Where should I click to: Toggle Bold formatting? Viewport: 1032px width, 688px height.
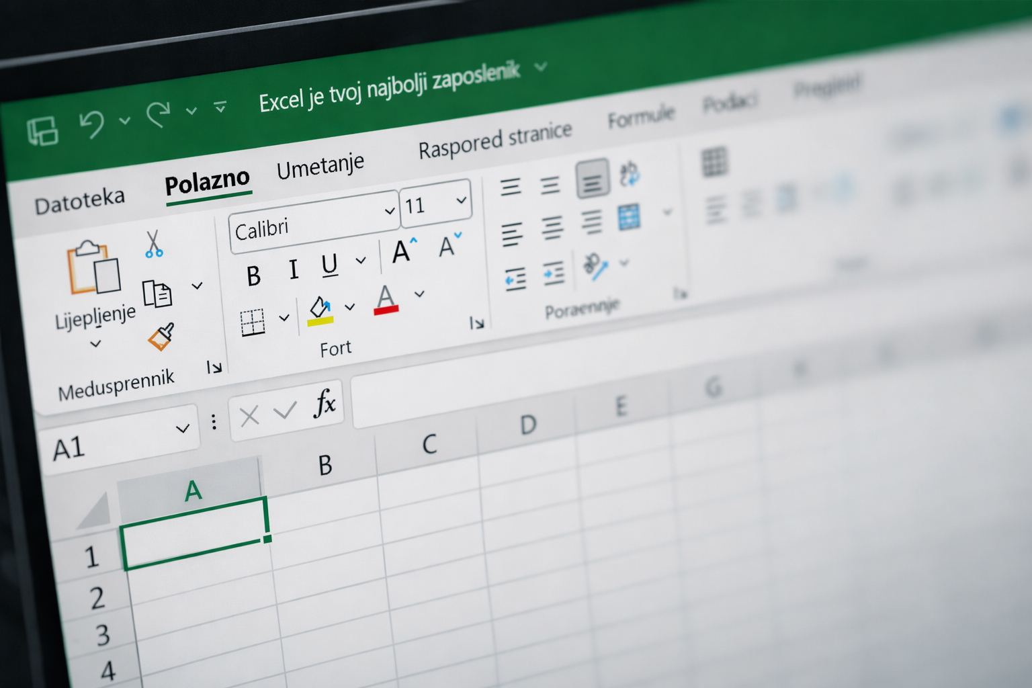[253, 275]
